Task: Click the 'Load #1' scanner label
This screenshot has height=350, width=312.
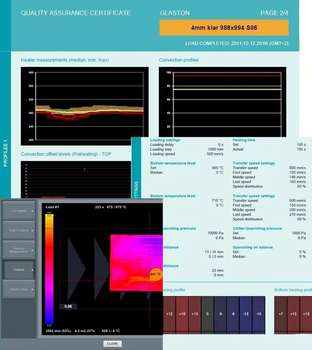Action: click(52, 207)
